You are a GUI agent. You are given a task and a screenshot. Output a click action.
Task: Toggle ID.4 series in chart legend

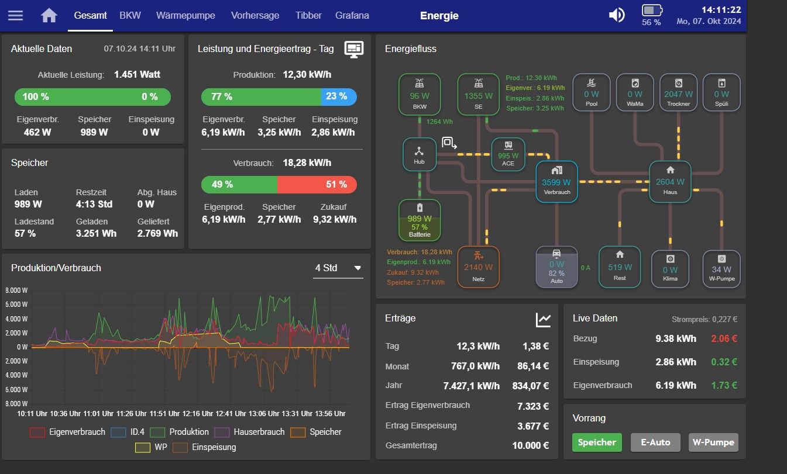[x=127, y=432]
